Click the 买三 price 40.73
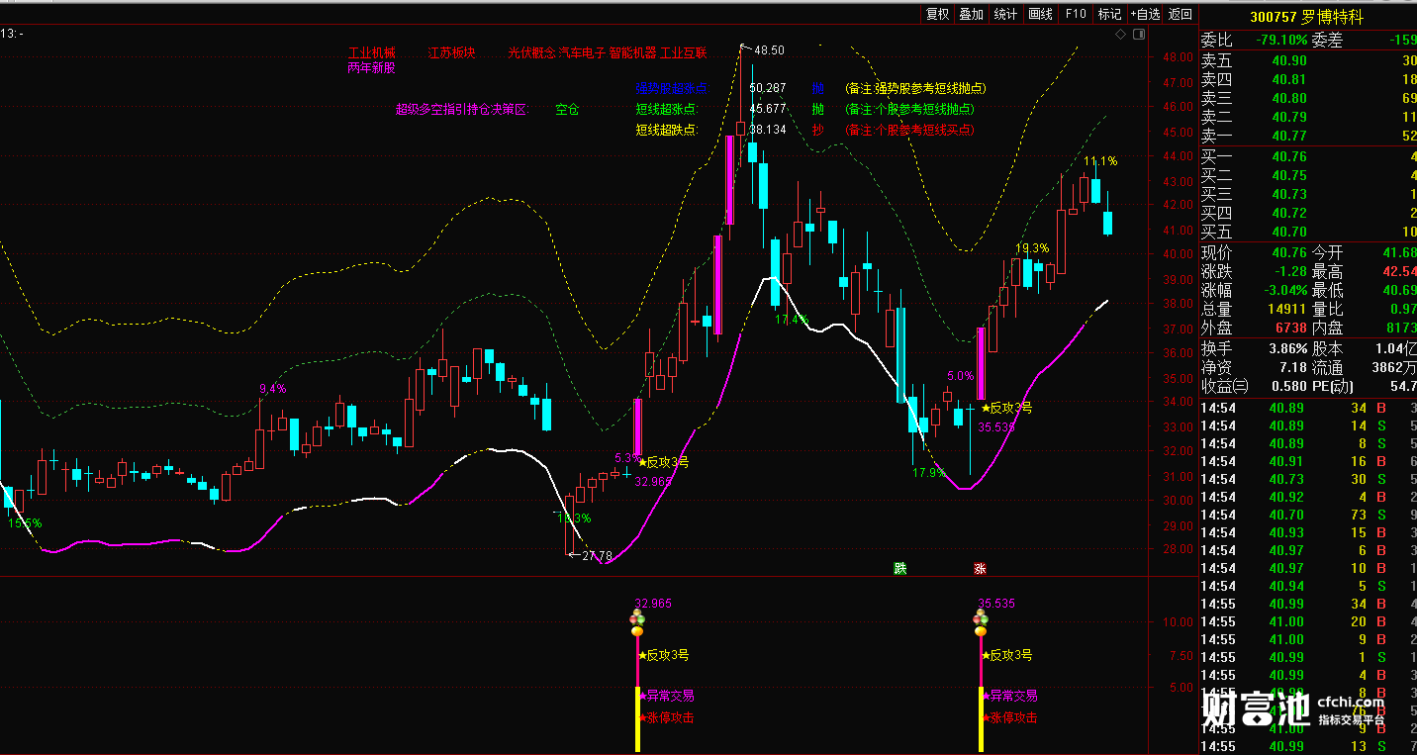 [1287, 194]
